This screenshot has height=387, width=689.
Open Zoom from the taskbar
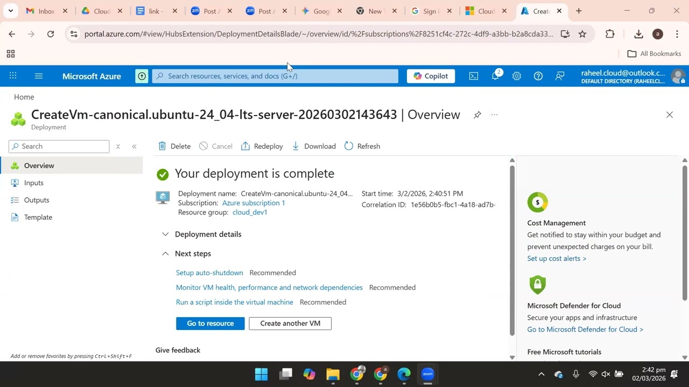(428, 374)
